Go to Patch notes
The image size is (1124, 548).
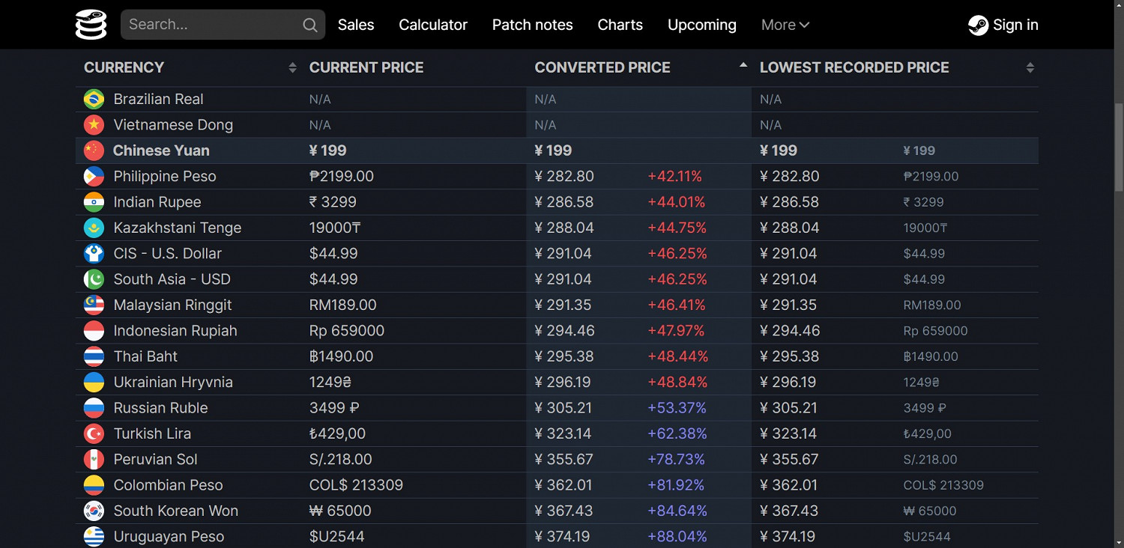pyautogui.click(x=532, y=25)
